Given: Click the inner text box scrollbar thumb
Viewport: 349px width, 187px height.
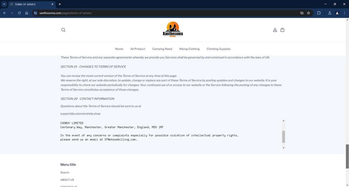Looking at the screenshot, I should [284, 137].
